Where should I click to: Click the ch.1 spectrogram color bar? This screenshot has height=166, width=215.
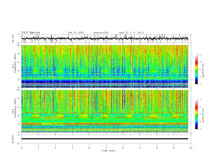coord(197,69)
